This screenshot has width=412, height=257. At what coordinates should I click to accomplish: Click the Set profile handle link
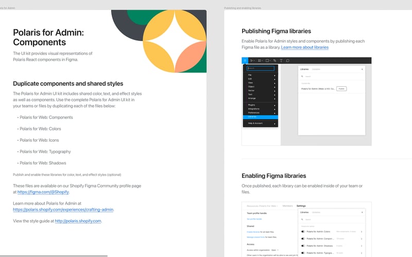click(254, 219)
